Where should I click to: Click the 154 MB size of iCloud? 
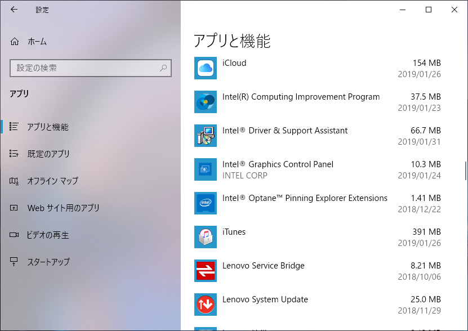point(426,63)
